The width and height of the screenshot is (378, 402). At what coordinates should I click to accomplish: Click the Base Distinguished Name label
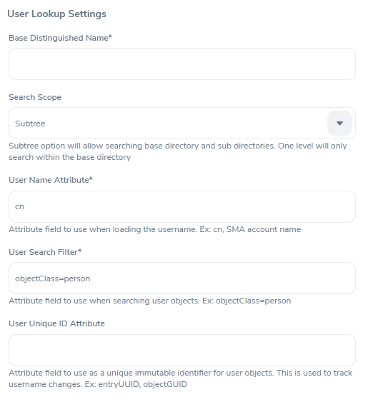(x=60, y=38)
